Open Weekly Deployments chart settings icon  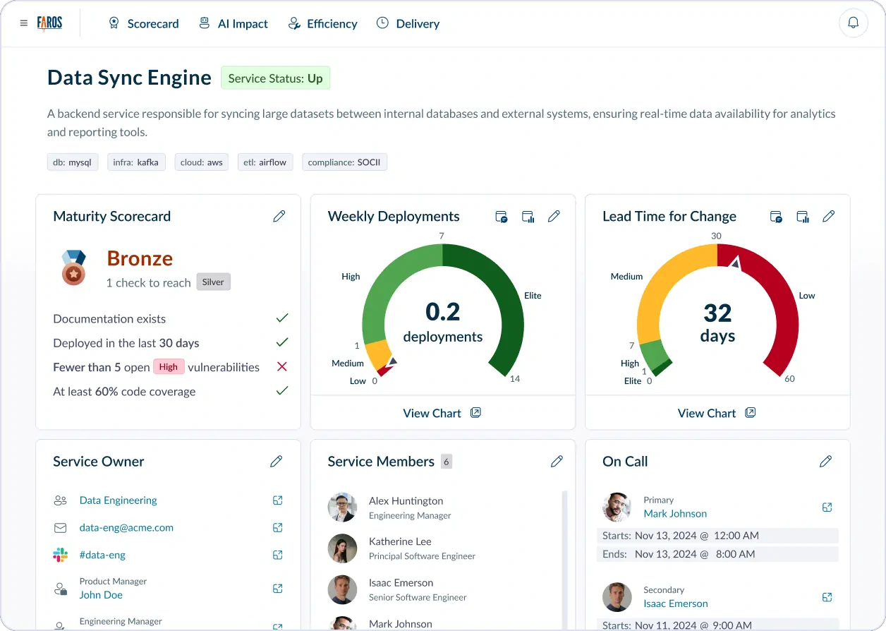528,216
